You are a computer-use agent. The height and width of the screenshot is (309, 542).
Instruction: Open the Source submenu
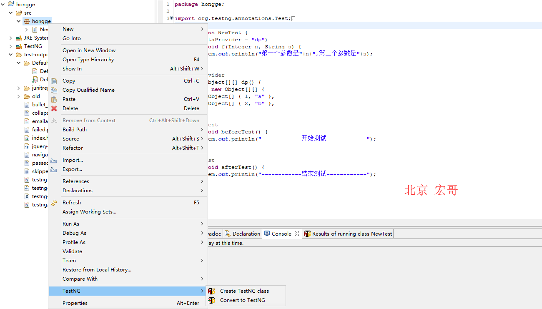128,139
